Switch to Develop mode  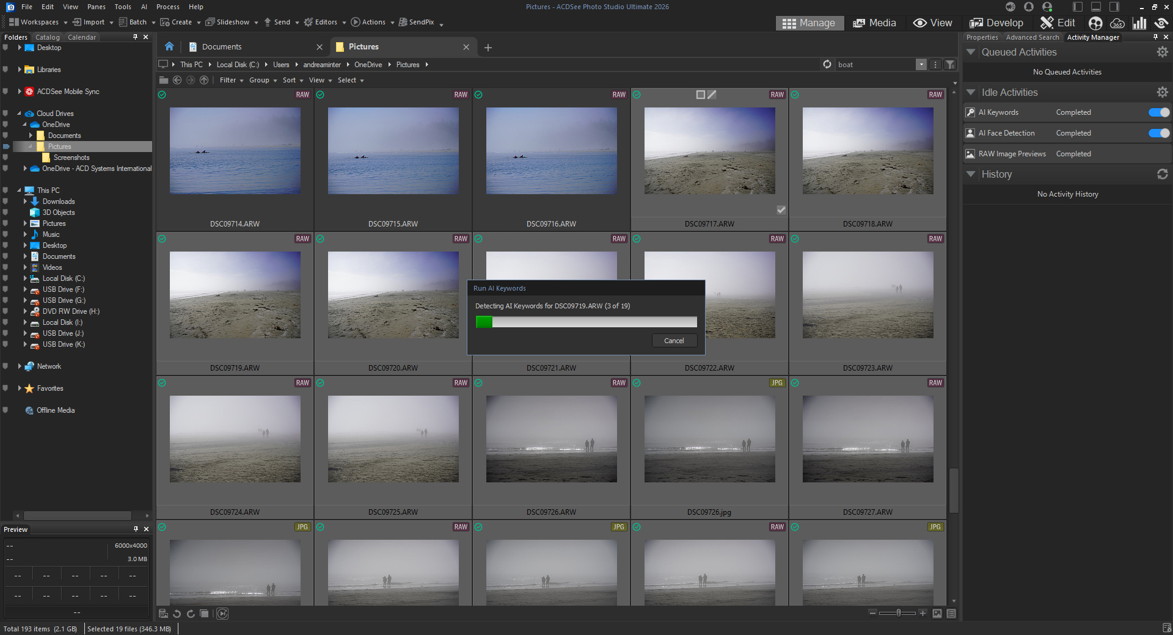(996, 23)
